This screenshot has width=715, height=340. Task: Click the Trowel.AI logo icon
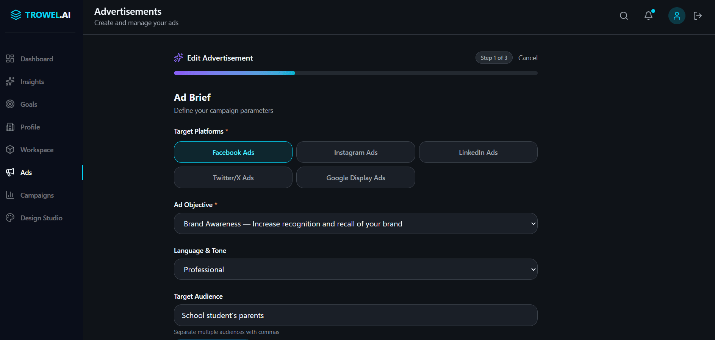tap(16, 15)
